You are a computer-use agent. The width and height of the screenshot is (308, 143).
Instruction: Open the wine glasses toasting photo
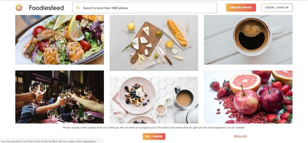(x=60, y=97)
